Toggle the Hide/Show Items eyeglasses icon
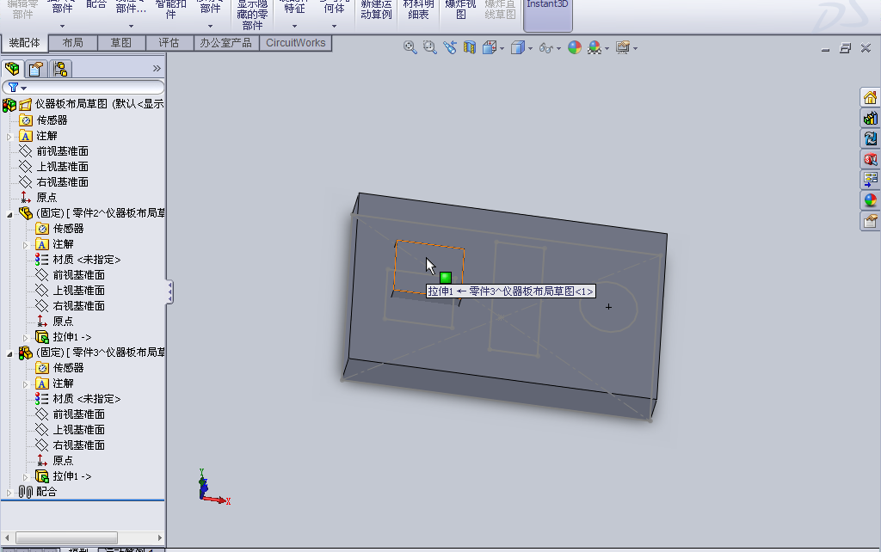Viewport: 881px width, 552px height. click(x=545, y=47)
